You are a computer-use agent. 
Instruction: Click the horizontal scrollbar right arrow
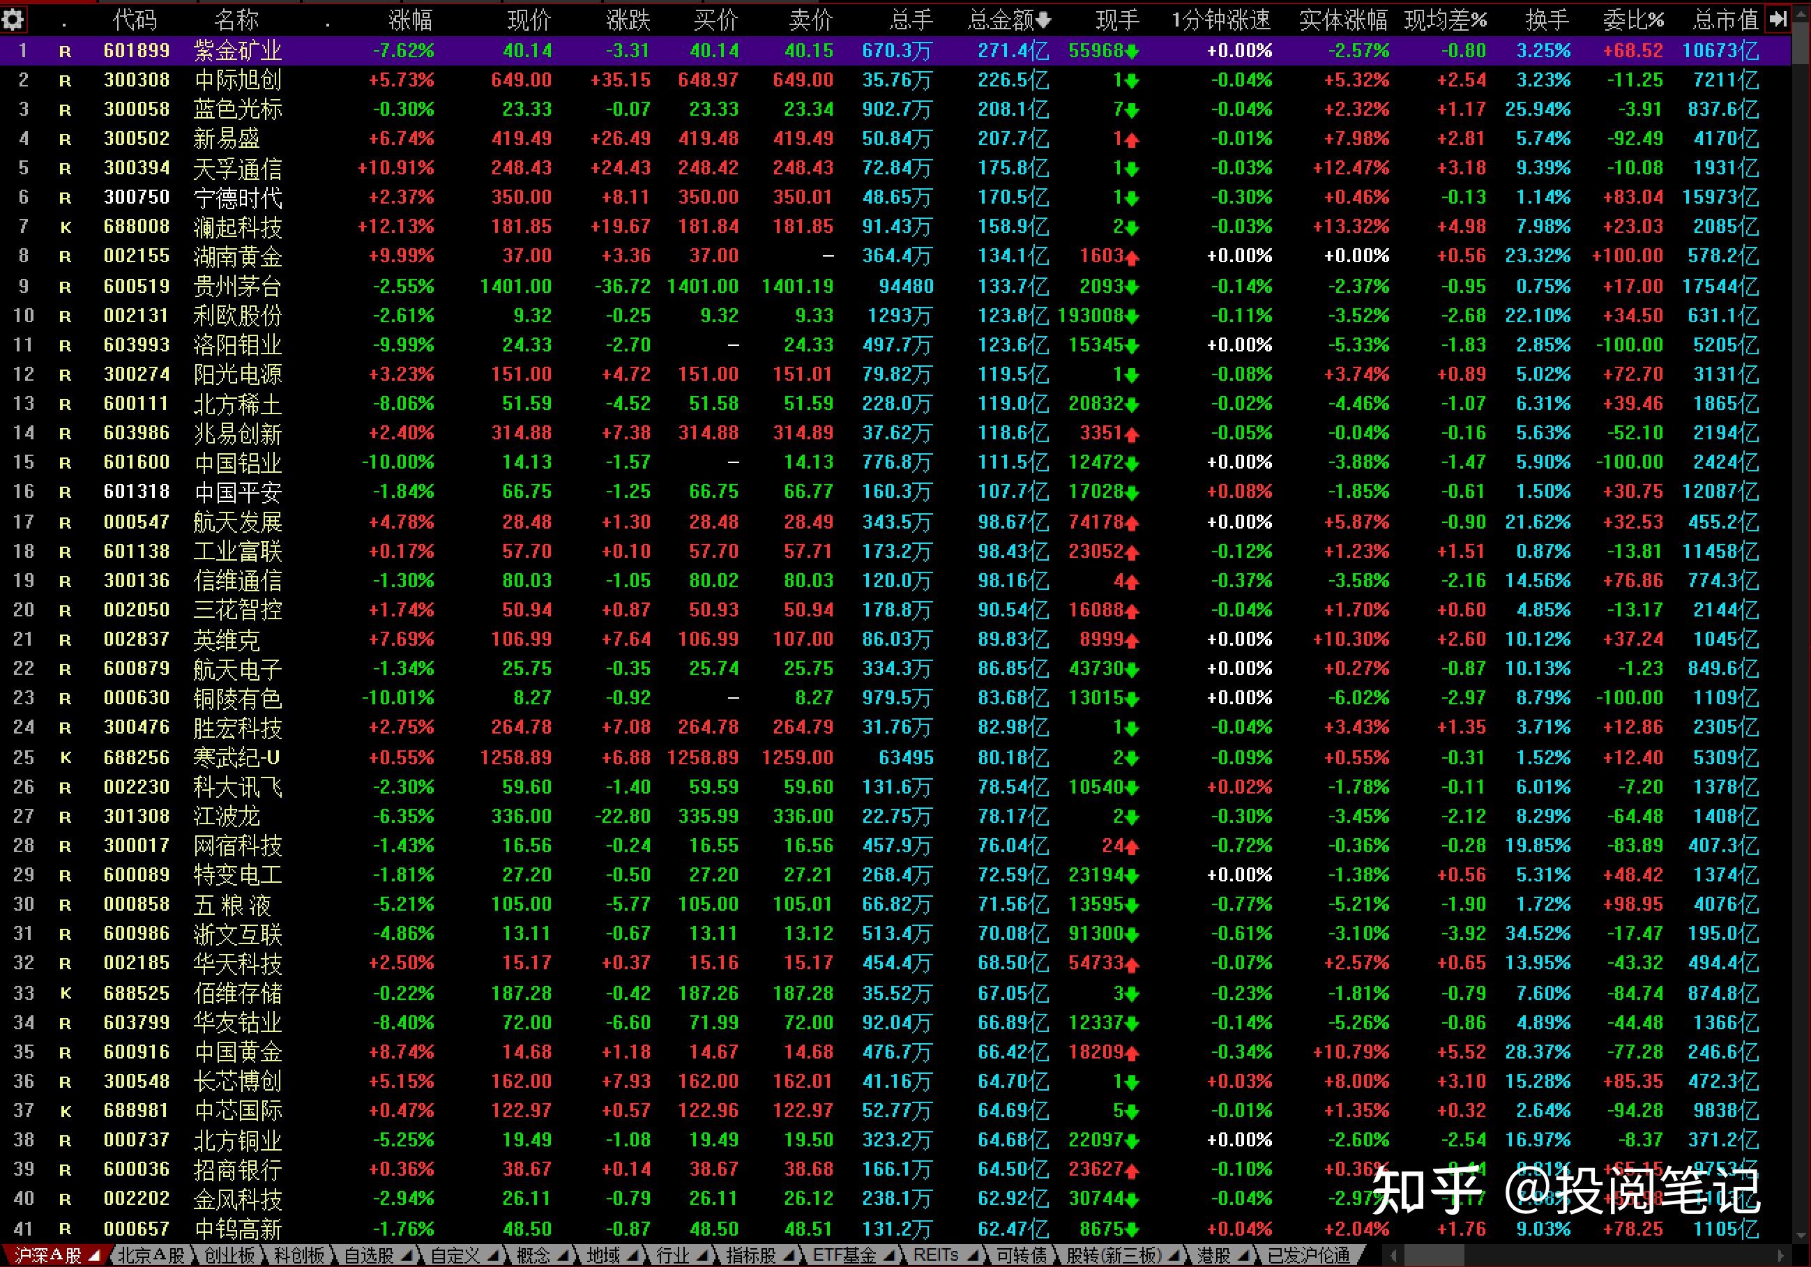click(x=1780, y=1255)
